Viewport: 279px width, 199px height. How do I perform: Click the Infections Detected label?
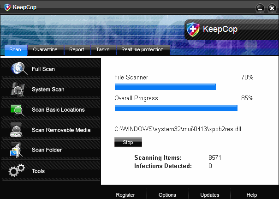(163, 166)
